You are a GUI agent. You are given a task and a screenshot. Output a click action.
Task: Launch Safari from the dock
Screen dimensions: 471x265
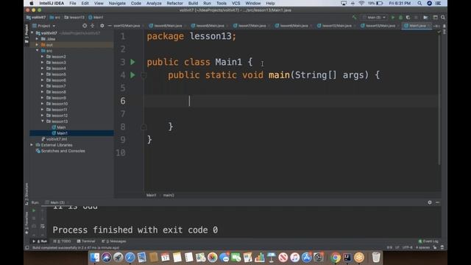[x=130, y=258]
